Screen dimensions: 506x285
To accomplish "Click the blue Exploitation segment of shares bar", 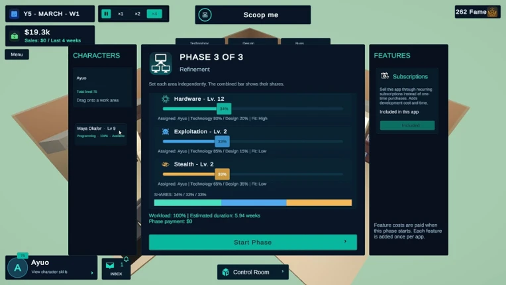I will click(254, 203).
